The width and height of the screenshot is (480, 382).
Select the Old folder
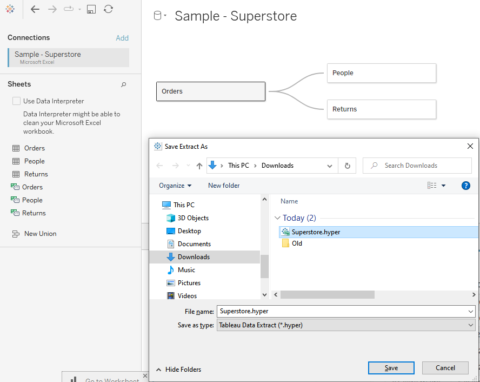click(292, 243)
